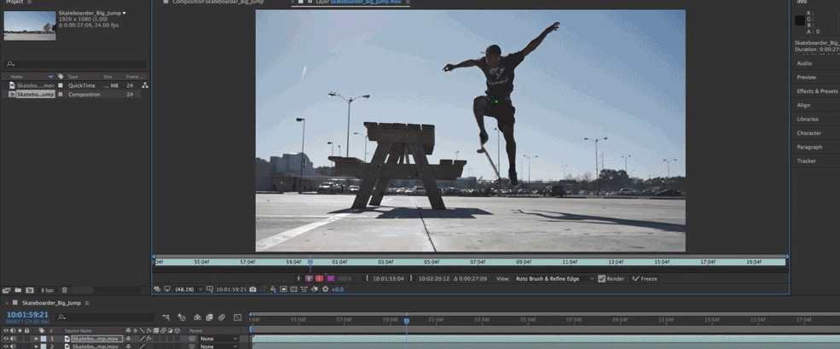
Task: Click current time 10:01:59:21 in viewer bar
Action: (x=231, y=289)
